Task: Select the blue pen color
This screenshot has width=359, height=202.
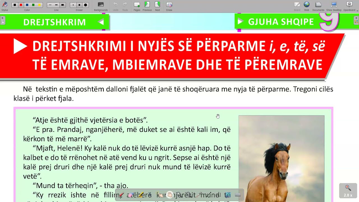Action: [x=27, y=5]
